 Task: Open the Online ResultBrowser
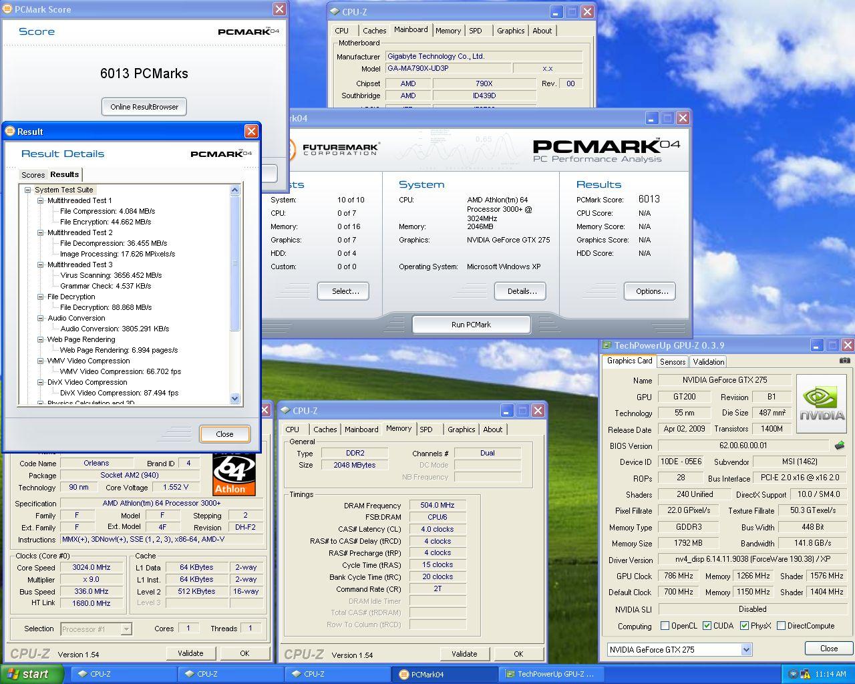144,107
